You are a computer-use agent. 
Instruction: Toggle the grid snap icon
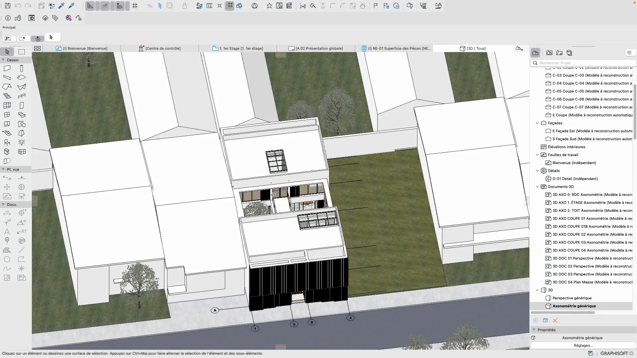tap(135, 6)
